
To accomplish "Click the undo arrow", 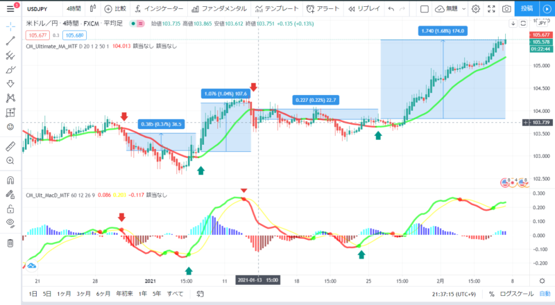I will point(391,8).
